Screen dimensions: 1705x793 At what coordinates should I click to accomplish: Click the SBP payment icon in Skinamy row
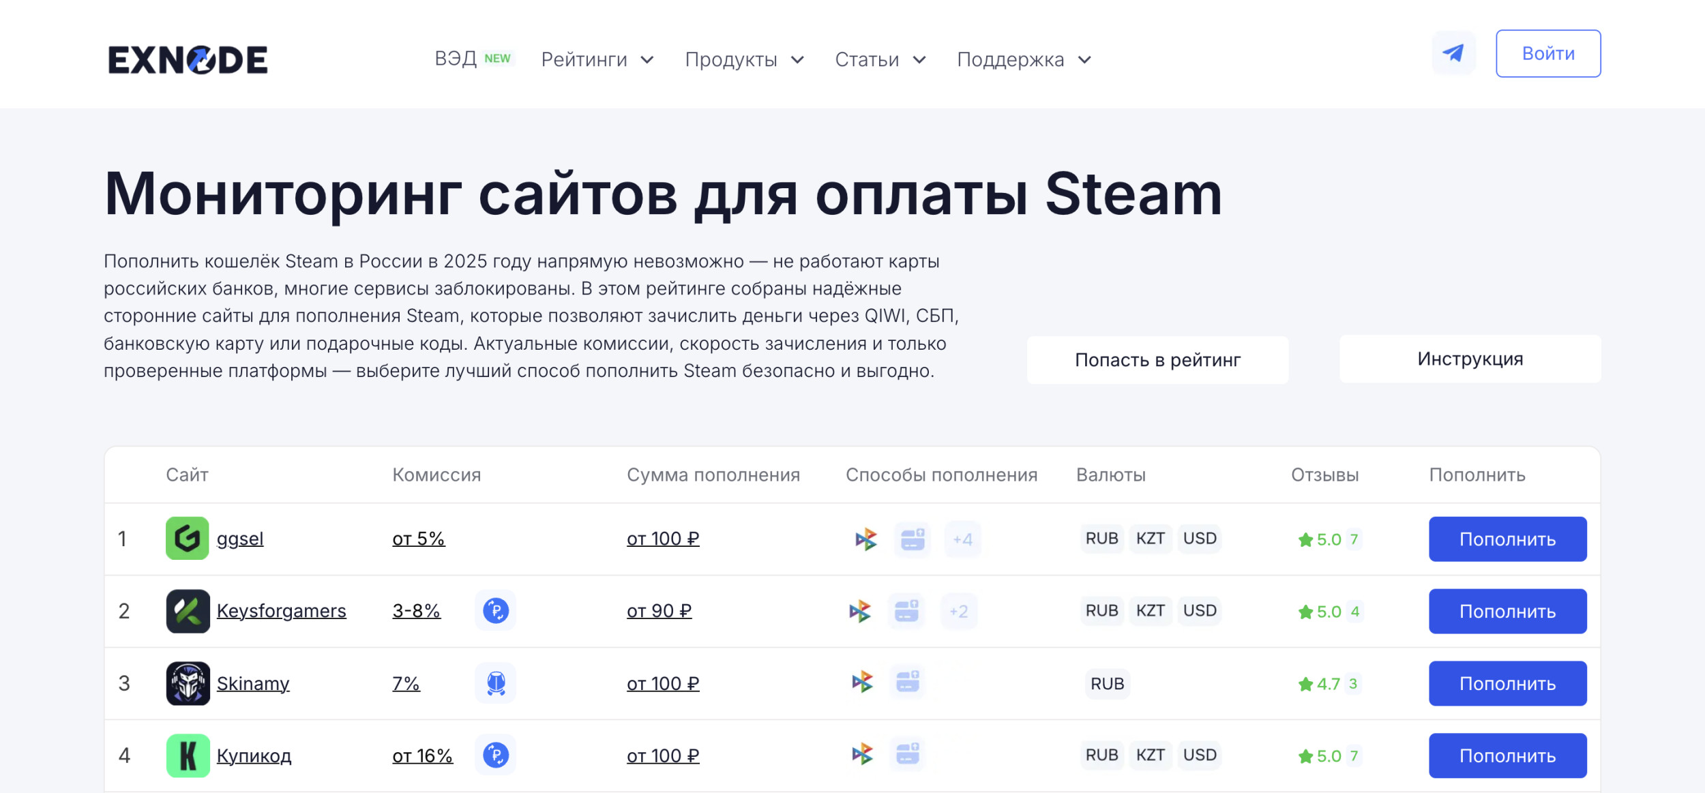(862, 682)
